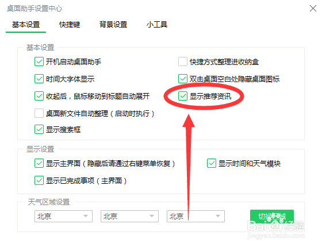Viewport: 322px width, 247px height.
Task: Uncheck 显示推荐资讯 option
Action: click(183, 96)
